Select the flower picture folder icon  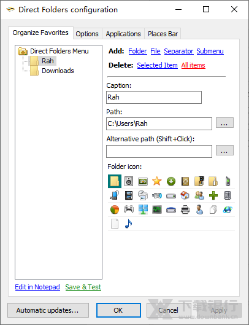coord(143,181)
